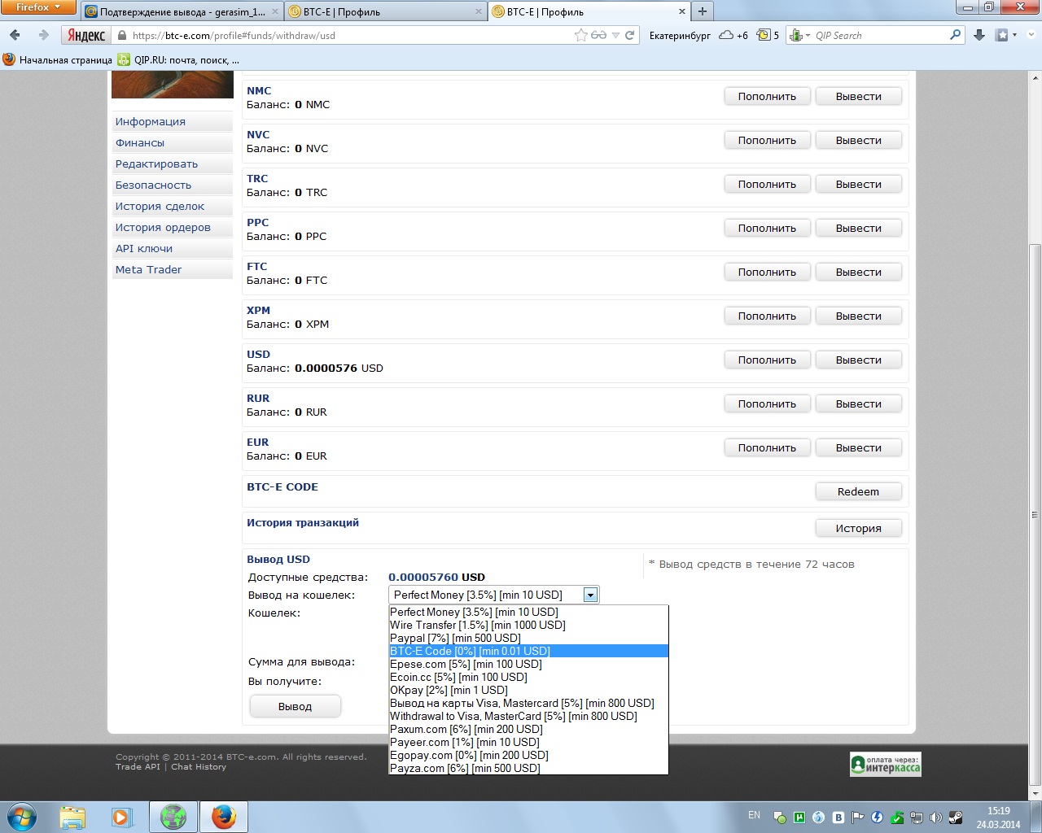
Task: Open the orange Firefox menu button
Action: [38, 7]
